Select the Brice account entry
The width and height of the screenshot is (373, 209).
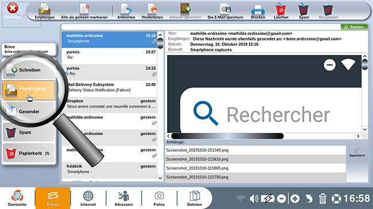pyautogui.click(x=29, y=49)
